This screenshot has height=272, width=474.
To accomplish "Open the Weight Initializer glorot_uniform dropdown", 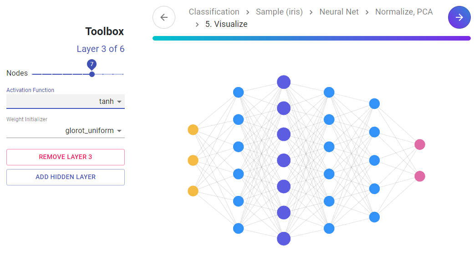I will [x=66, y=131].
